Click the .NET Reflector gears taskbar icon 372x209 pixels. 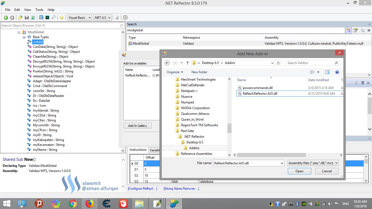point(173,204)
